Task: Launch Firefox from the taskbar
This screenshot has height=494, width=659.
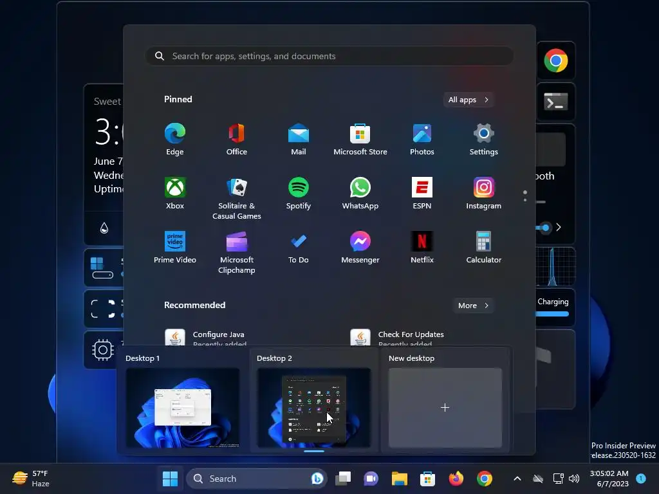Action: pos(456,479)
